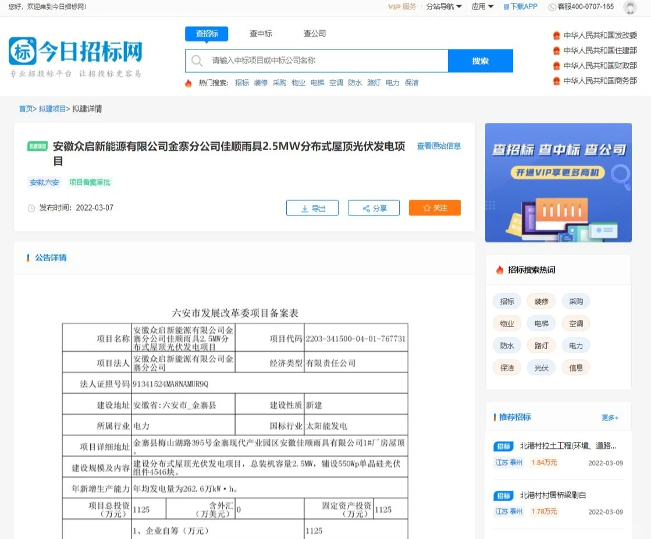651x539 pixels.
Task: Click the download icon on the 导出 button
Action: tap(305, 208)
